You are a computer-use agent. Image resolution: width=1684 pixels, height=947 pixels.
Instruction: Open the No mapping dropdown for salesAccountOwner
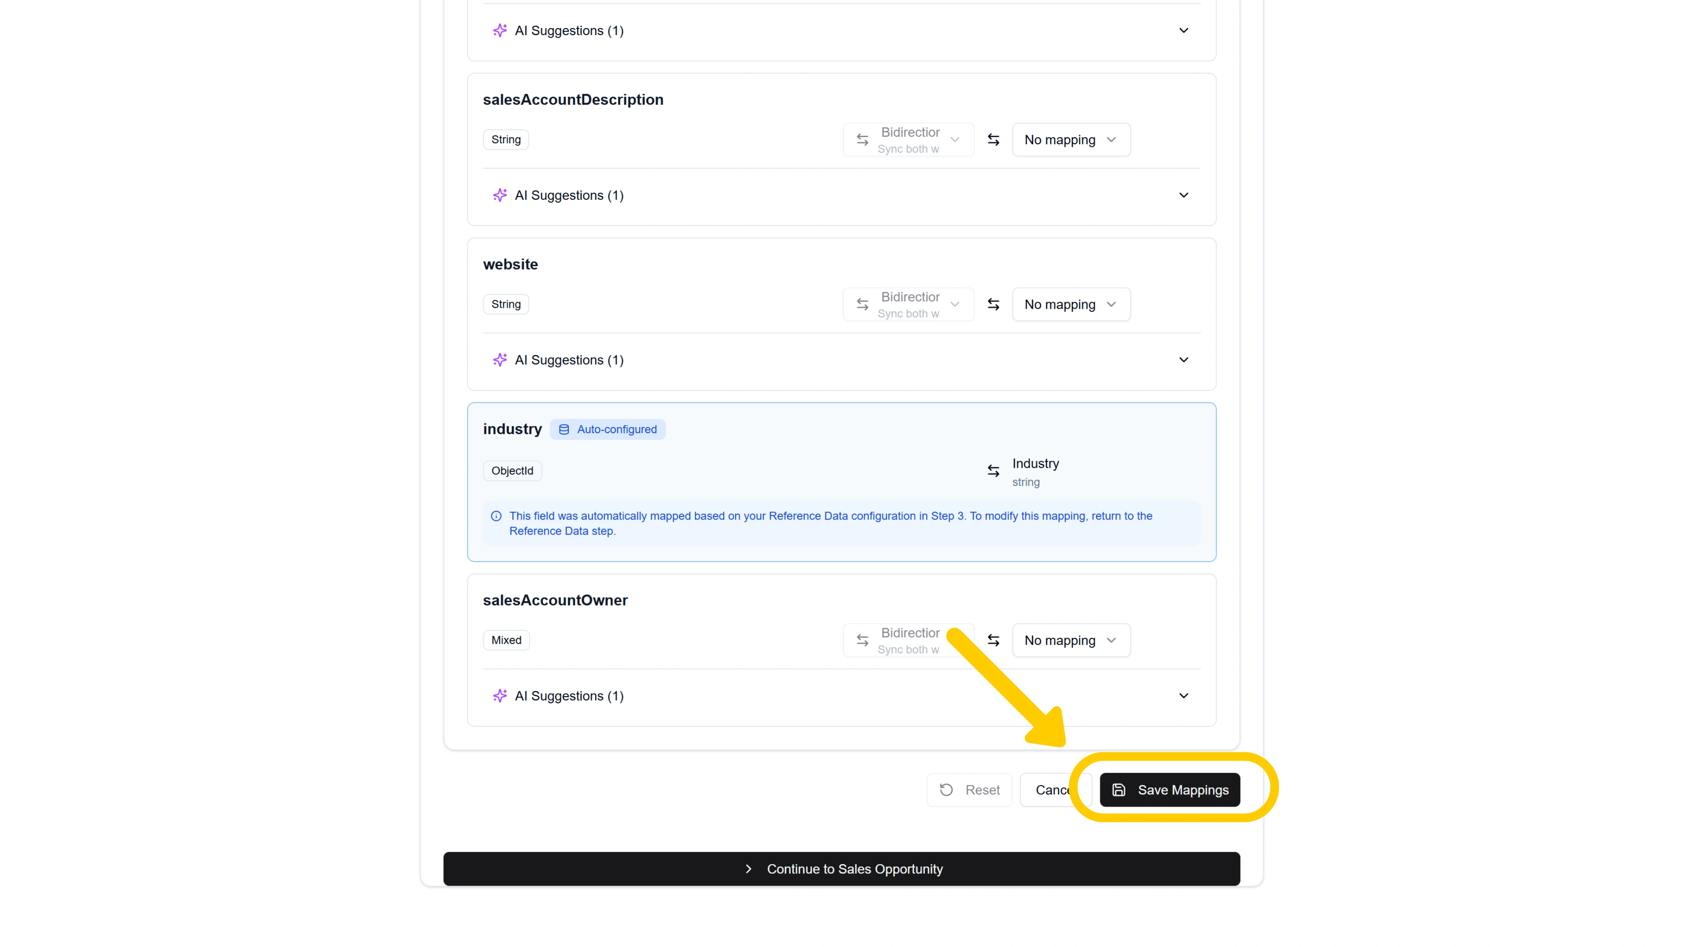[1071, 640]
